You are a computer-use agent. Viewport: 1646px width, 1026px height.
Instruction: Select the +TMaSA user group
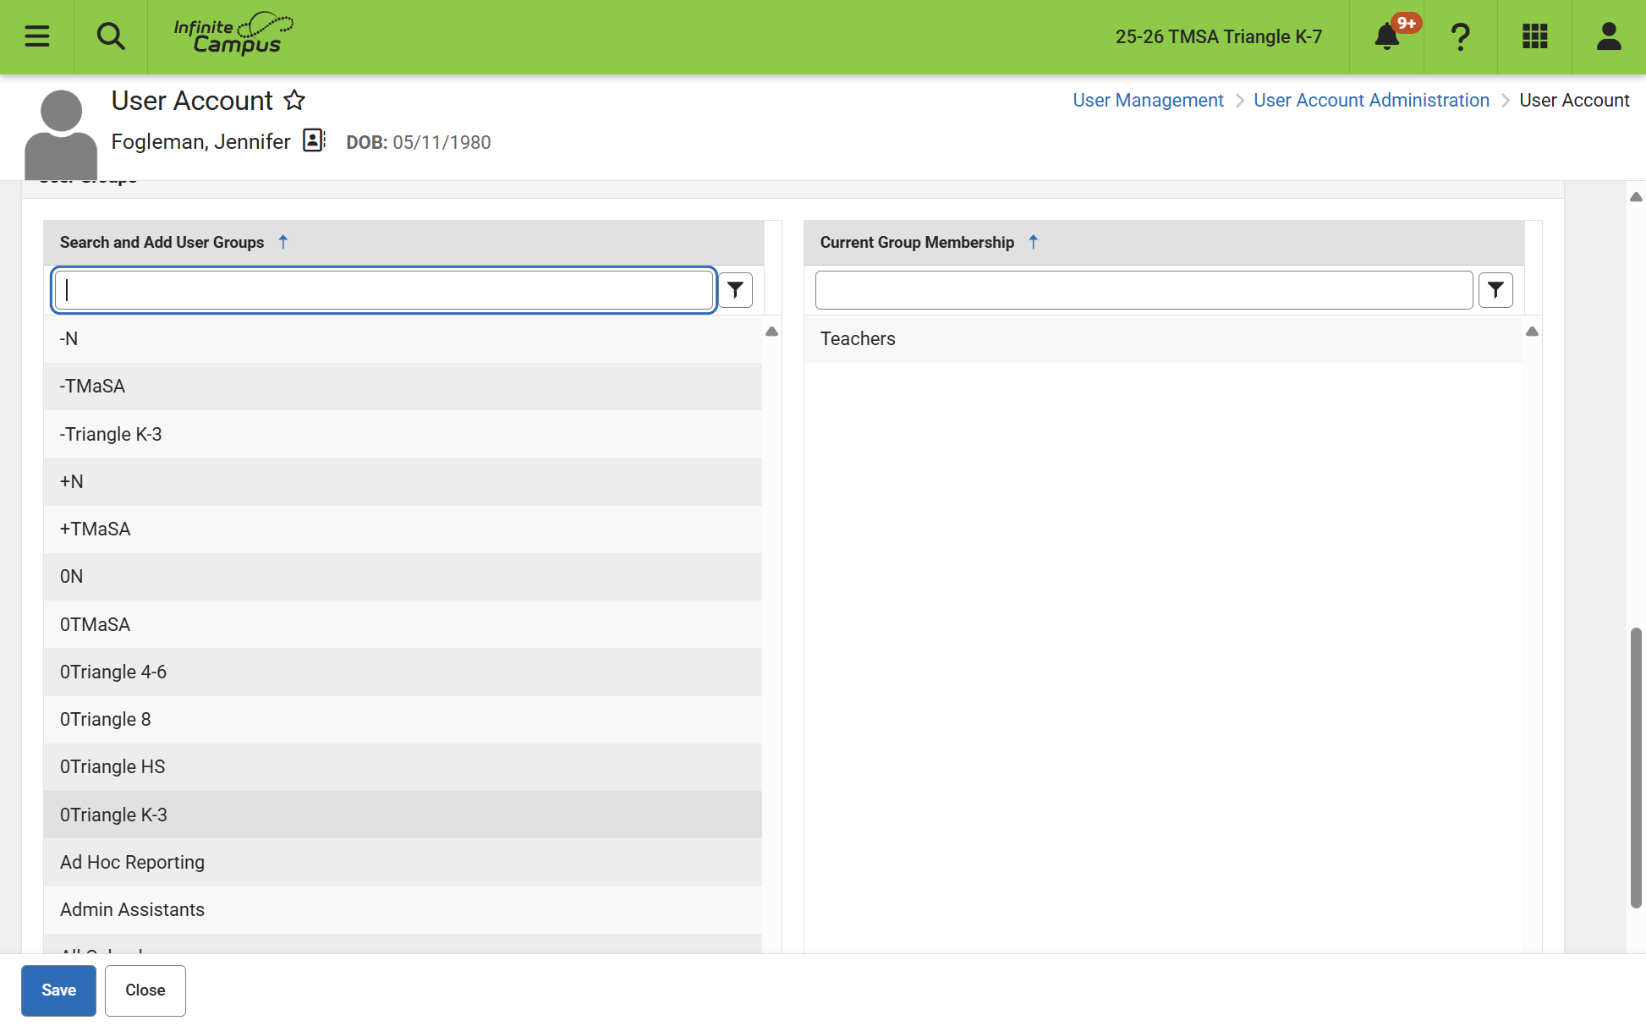(403, 529)
